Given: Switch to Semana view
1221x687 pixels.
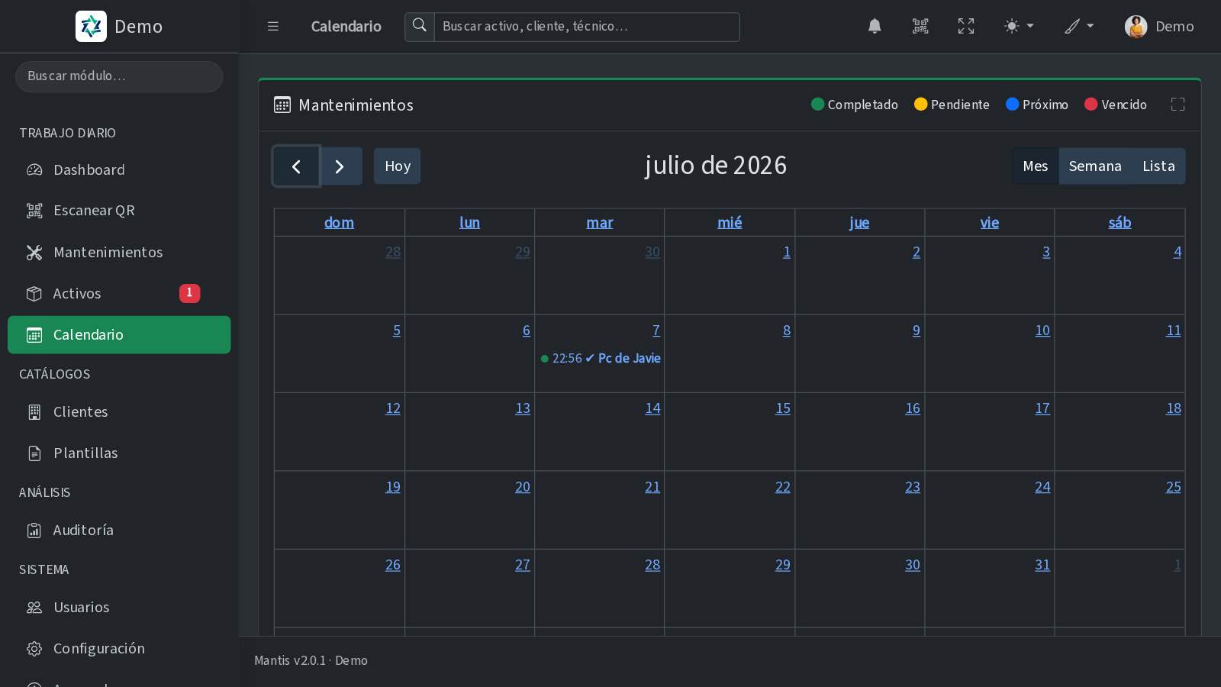Looking at the screenshot, I should point(1095,166).
